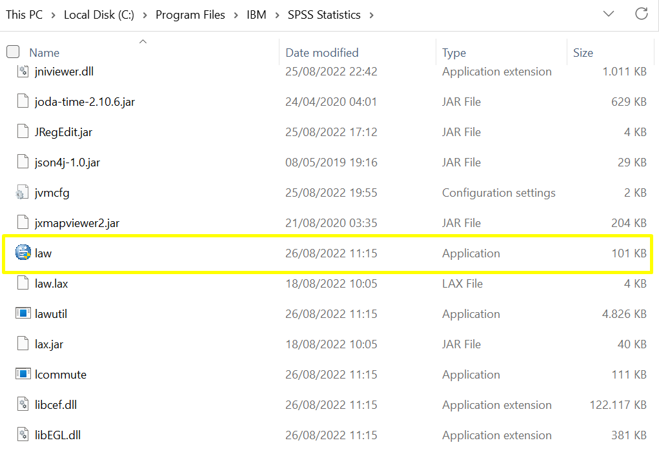Click the joda-time-2.10.6.jar file icon

pos(23,102)
